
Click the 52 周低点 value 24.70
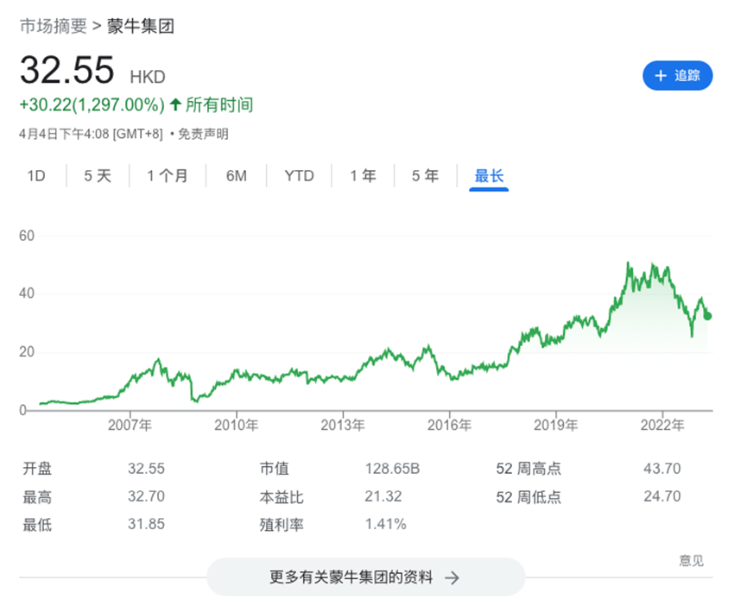point(662,496)
